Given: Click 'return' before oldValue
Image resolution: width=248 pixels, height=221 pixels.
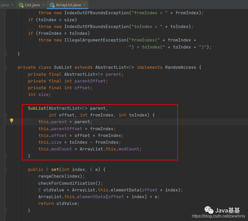Looking at the screenshot, I should pyautogui.click(x=46, y=204).
